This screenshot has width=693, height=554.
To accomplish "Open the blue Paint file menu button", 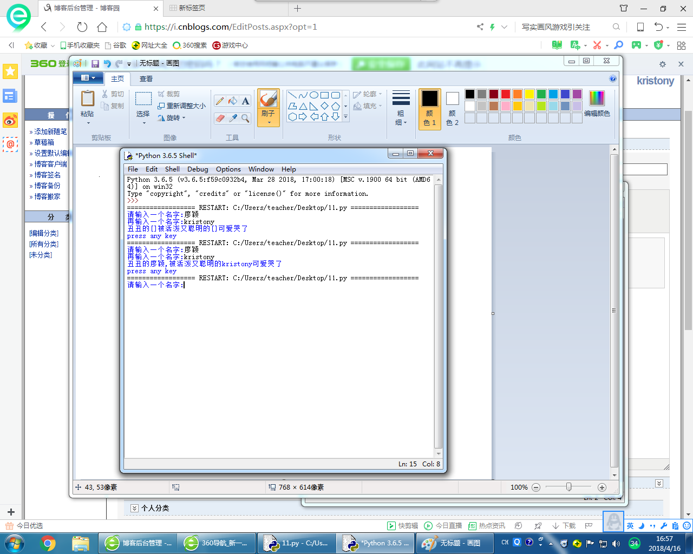I will point(88,78).
